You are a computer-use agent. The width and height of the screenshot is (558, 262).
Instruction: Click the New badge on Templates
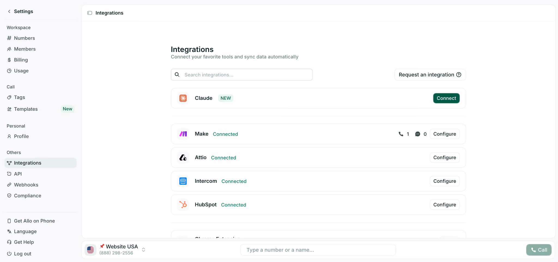coord(68,109)
